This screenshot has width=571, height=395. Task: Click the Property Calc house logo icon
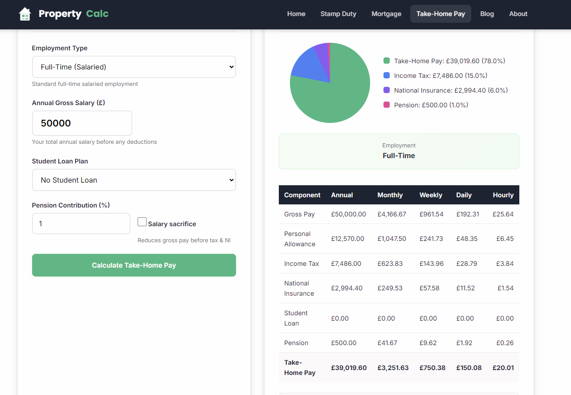(25, 14)
